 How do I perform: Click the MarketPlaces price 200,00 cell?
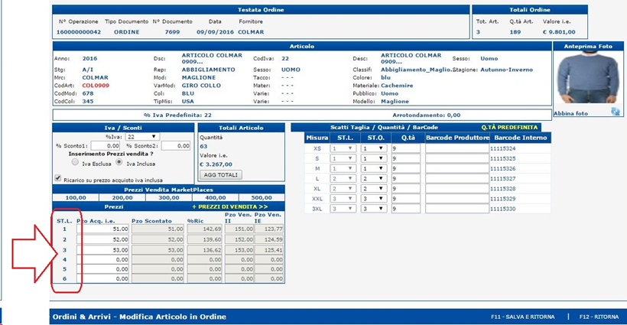click(x=122, y=197)
